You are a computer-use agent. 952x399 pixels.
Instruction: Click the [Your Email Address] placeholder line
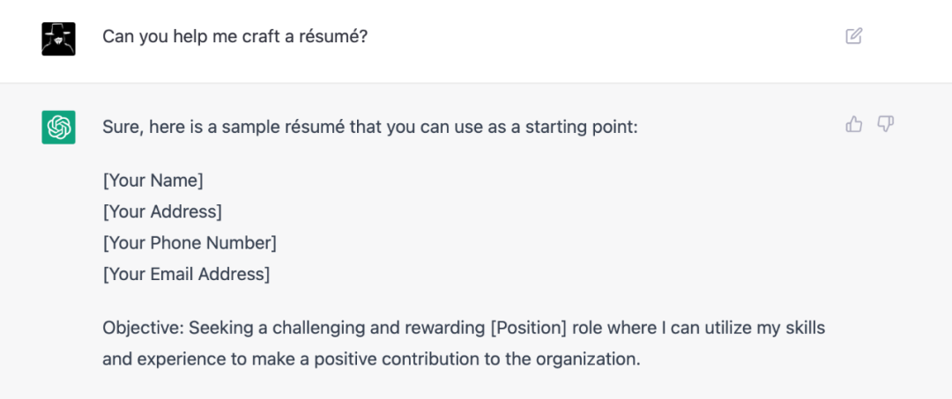pyautogui.click(x=186, y=274)
